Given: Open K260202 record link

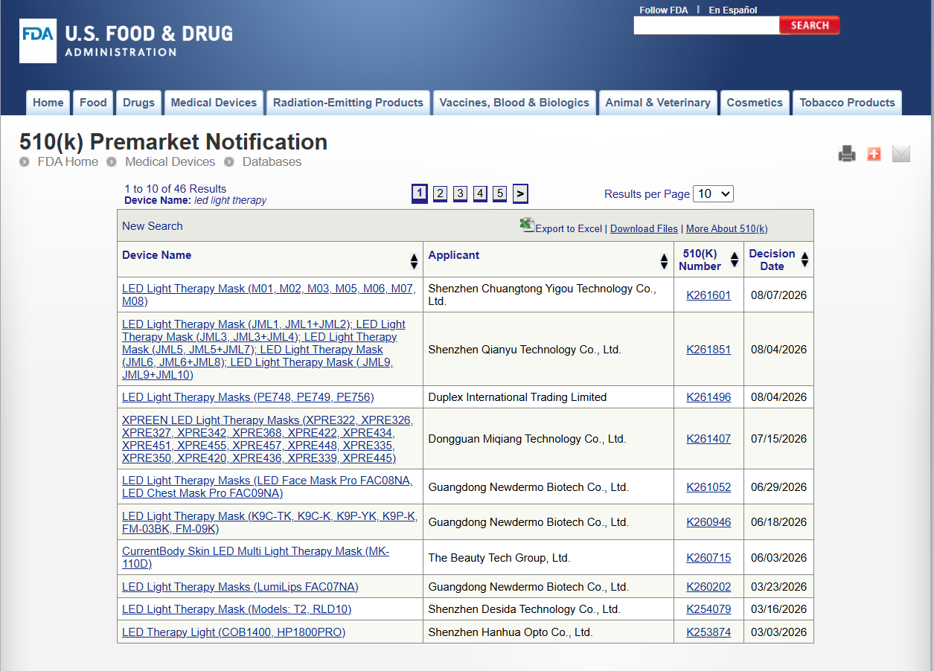Looking at the screenshot, I should pos(709,587).
